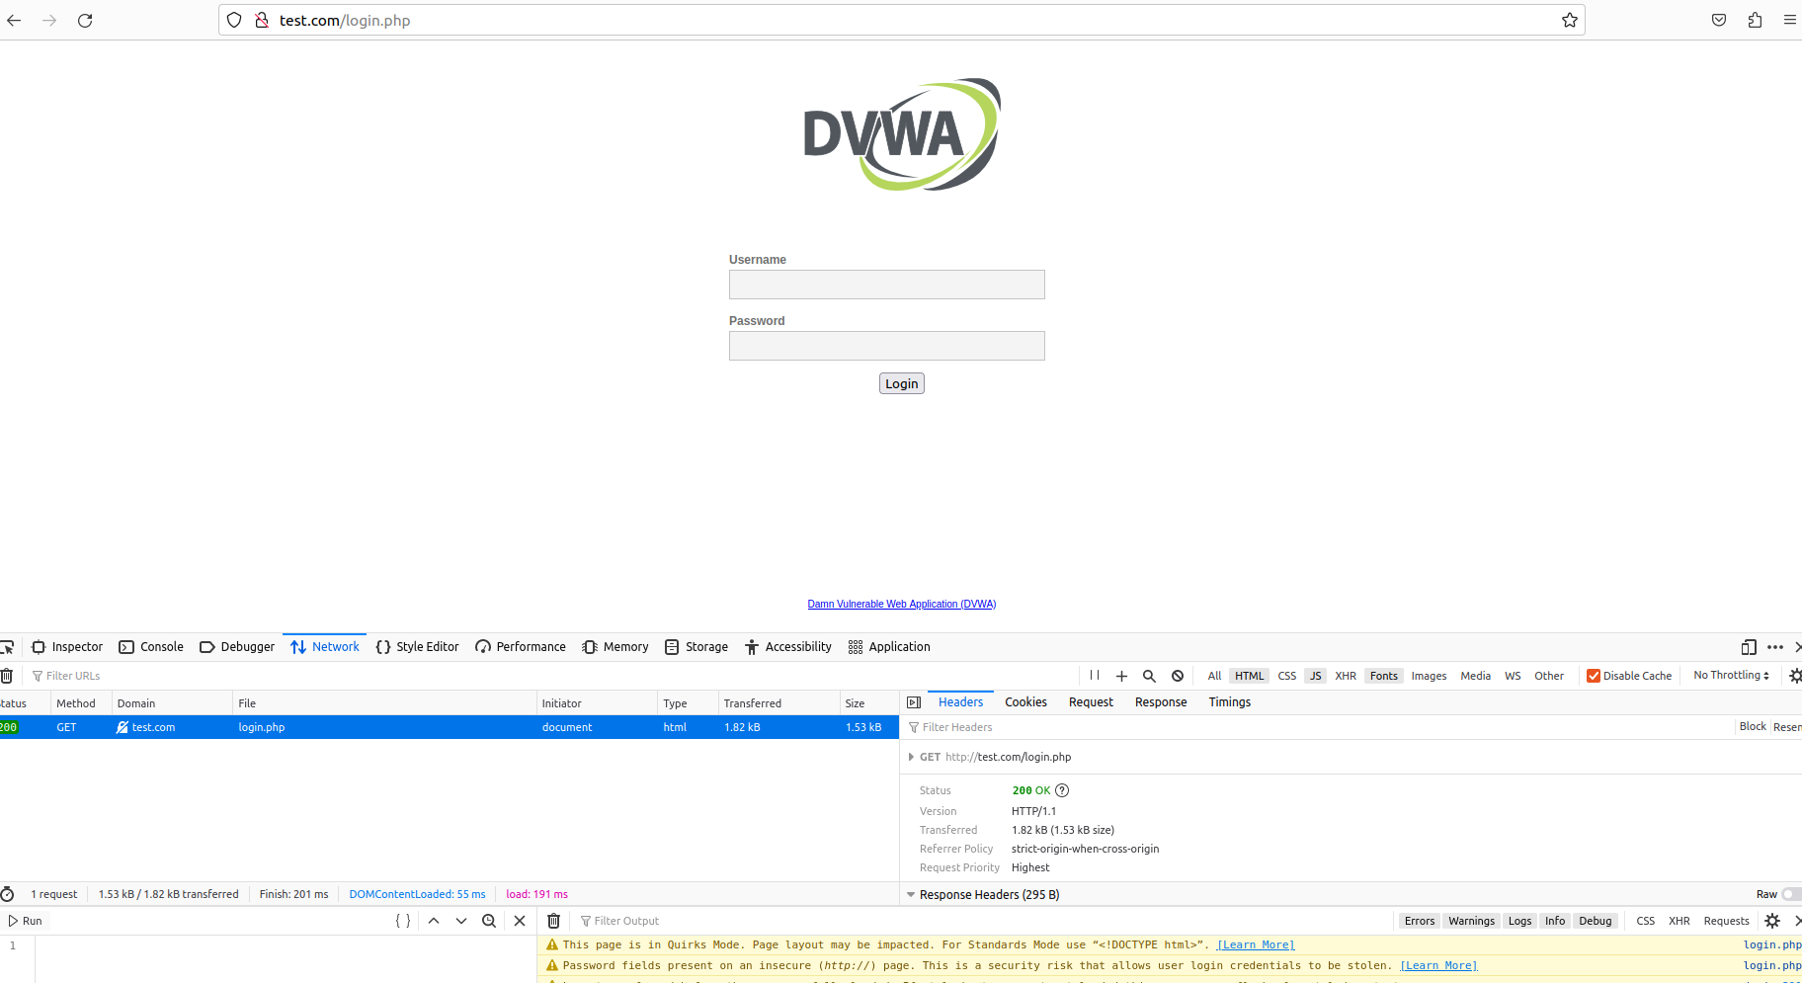Open Learn More link for password warning
1802x983 pixels.
1438,966
